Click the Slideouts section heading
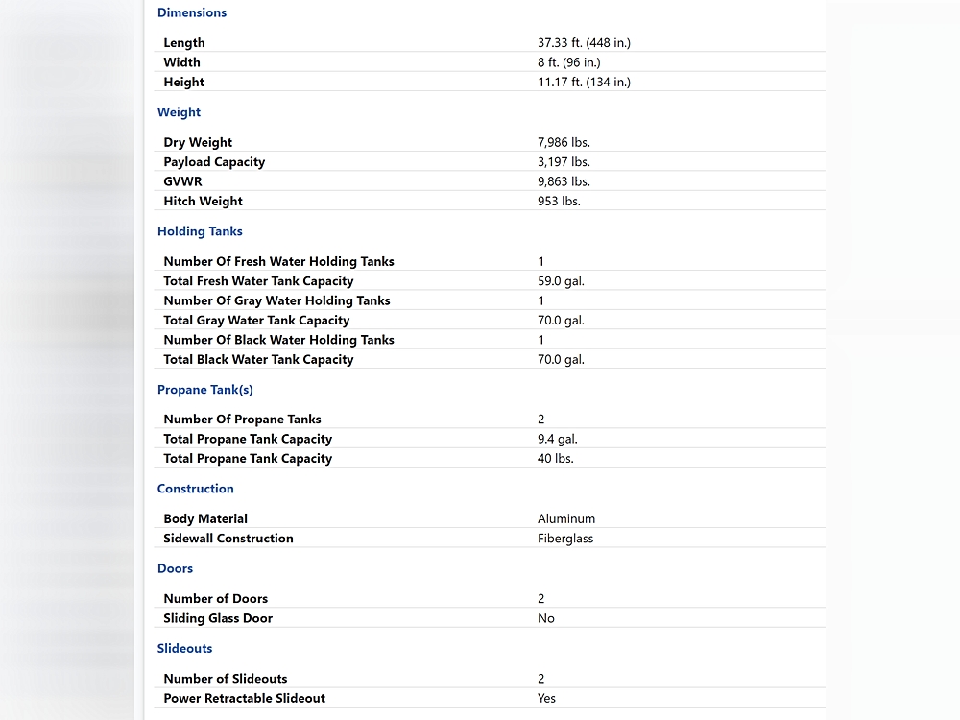The image size is (960, 720). point(184,648)
